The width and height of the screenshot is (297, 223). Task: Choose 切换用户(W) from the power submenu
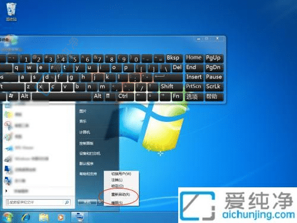121,174
